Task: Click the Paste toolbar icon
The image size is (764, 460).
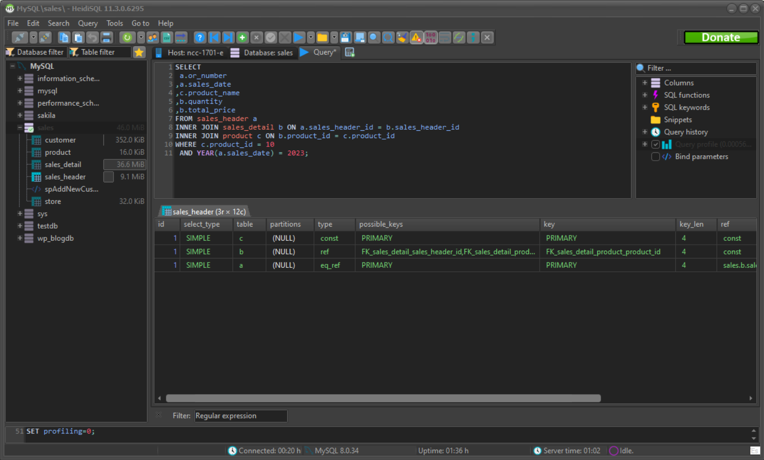Action: coord(78,37)
